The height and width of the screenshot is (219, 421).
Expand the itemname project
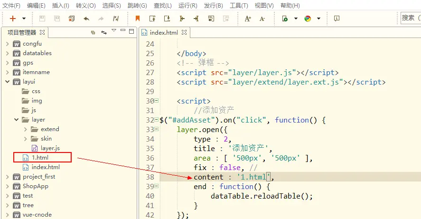pyautogui.click(x=8, y=72)
